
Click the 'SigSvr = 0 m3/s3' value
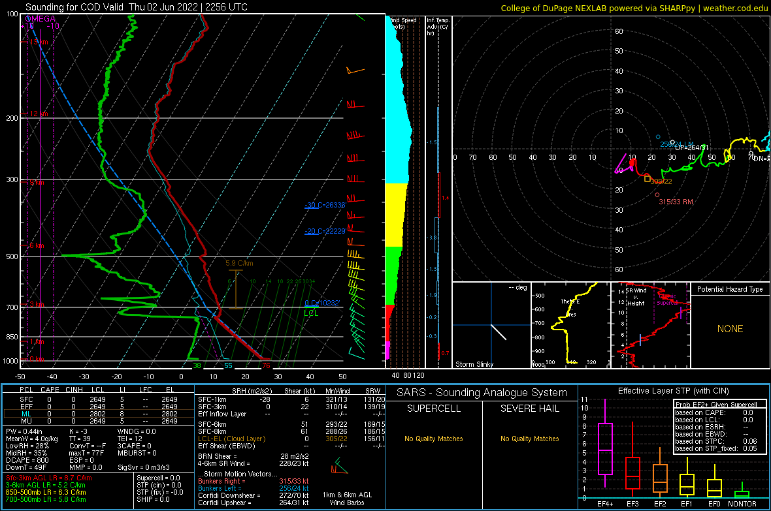(144, 467)
